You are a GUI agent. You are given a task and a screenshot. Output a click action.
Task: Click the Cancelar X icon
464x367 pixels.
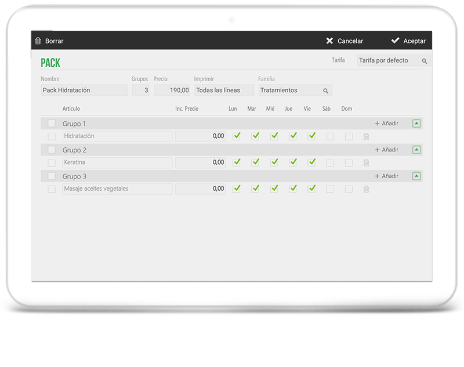point(329,41)
